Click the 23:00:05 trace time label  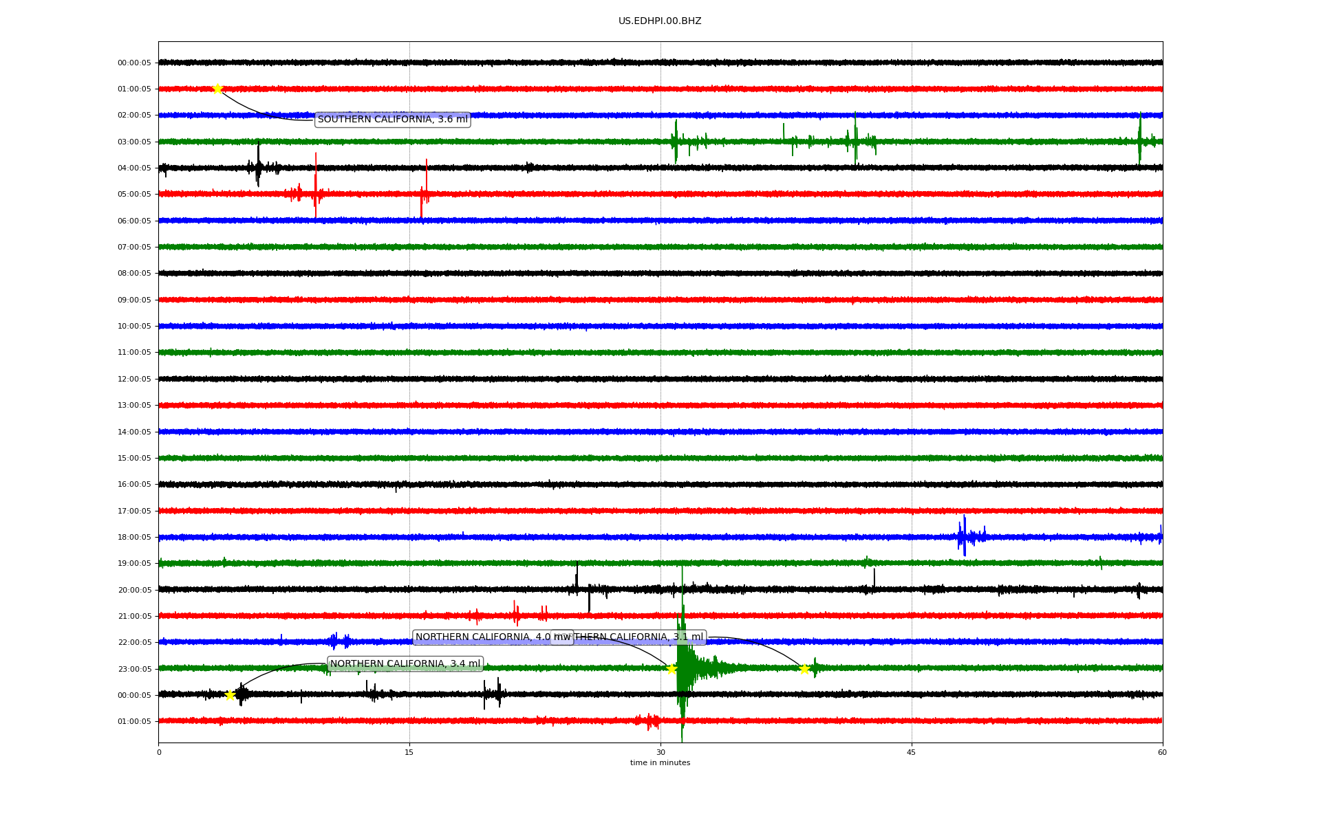tap(134, 669)
